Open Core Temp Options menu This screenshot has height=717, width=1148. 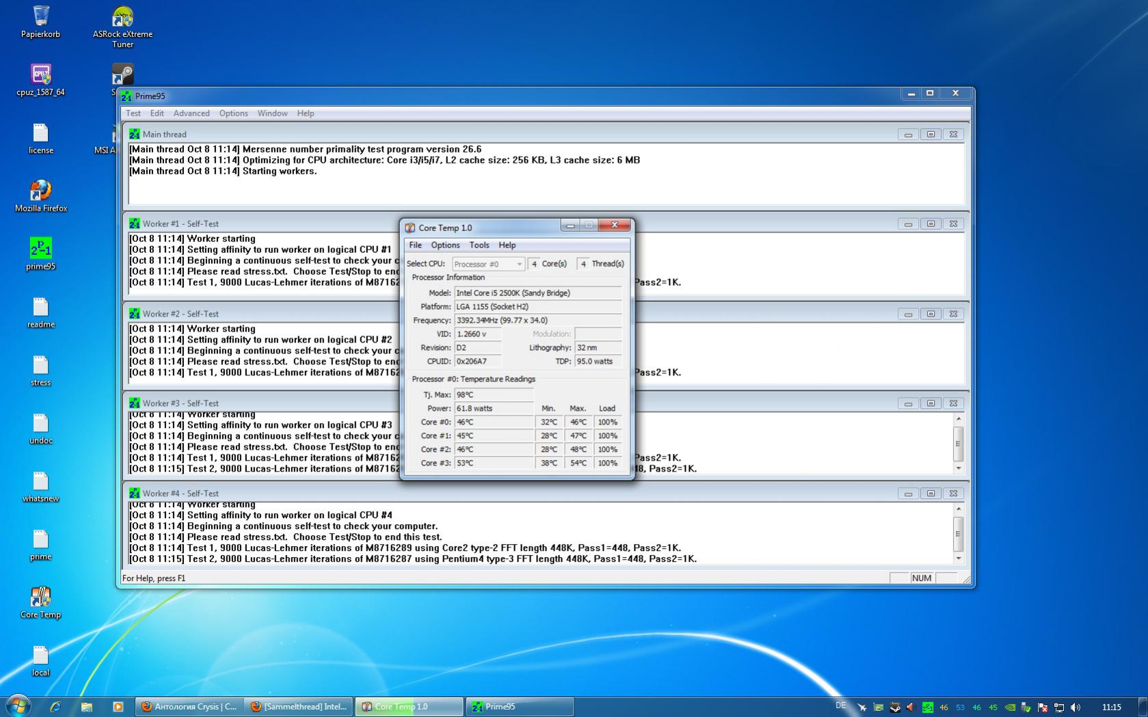[445, 245]
